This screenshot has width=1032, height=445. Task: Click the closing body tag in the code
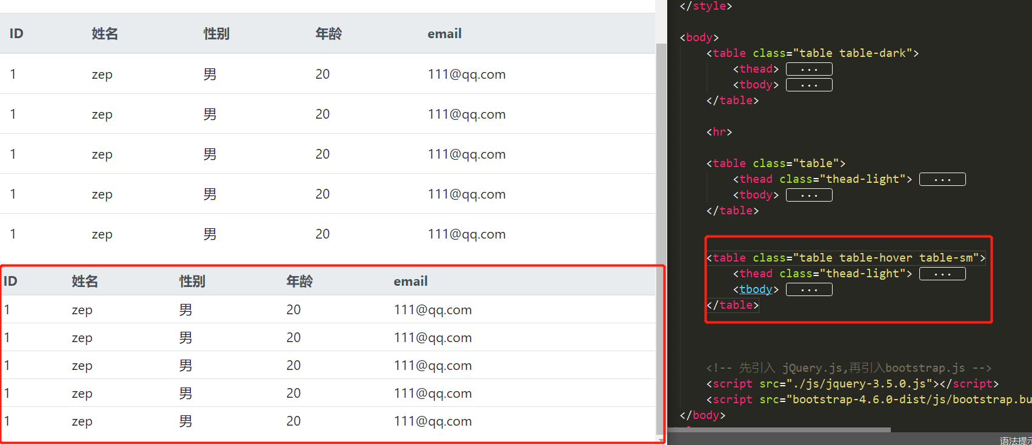coord(702,415)
